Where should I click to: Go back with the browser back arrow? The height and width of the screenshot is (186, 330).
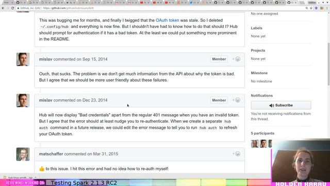click(3, 8)
